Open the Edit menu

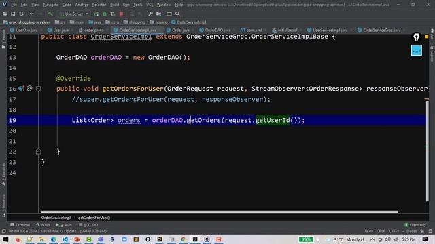point(24,5)
